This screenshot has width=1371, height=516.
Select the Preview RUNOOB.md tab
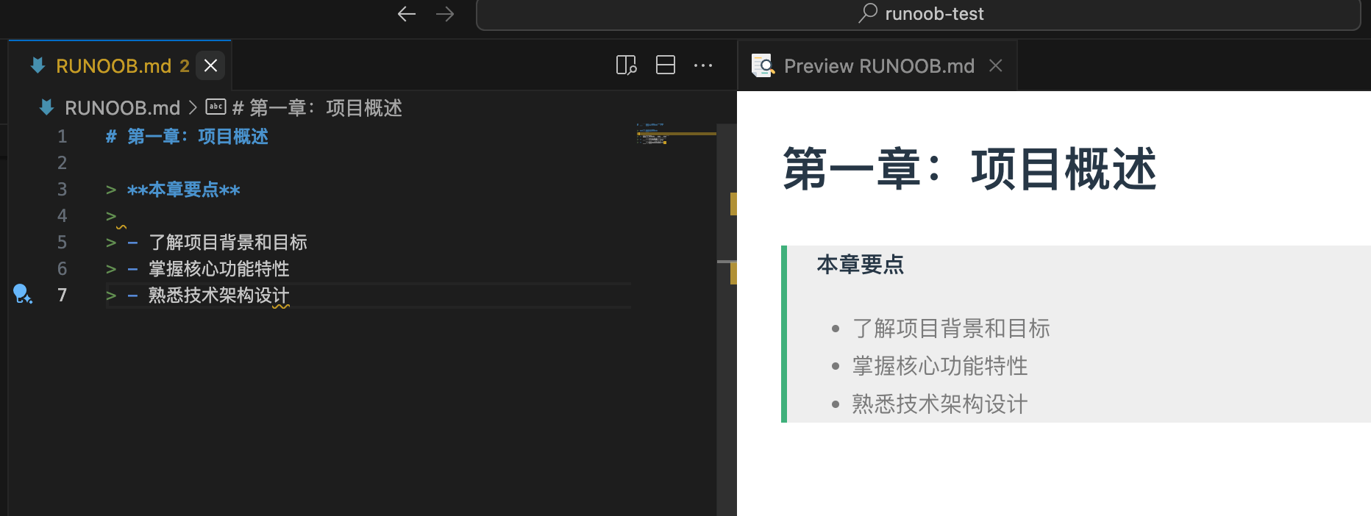point(878,66)
